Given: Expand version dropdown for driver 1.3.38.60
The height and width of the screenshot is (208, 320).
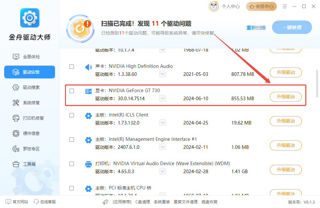Looking at the screenshot, I should coord(163,74).
